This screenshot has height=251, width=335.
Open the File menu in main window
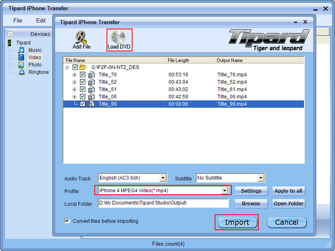pyautogui.click(x=18, y=21)
